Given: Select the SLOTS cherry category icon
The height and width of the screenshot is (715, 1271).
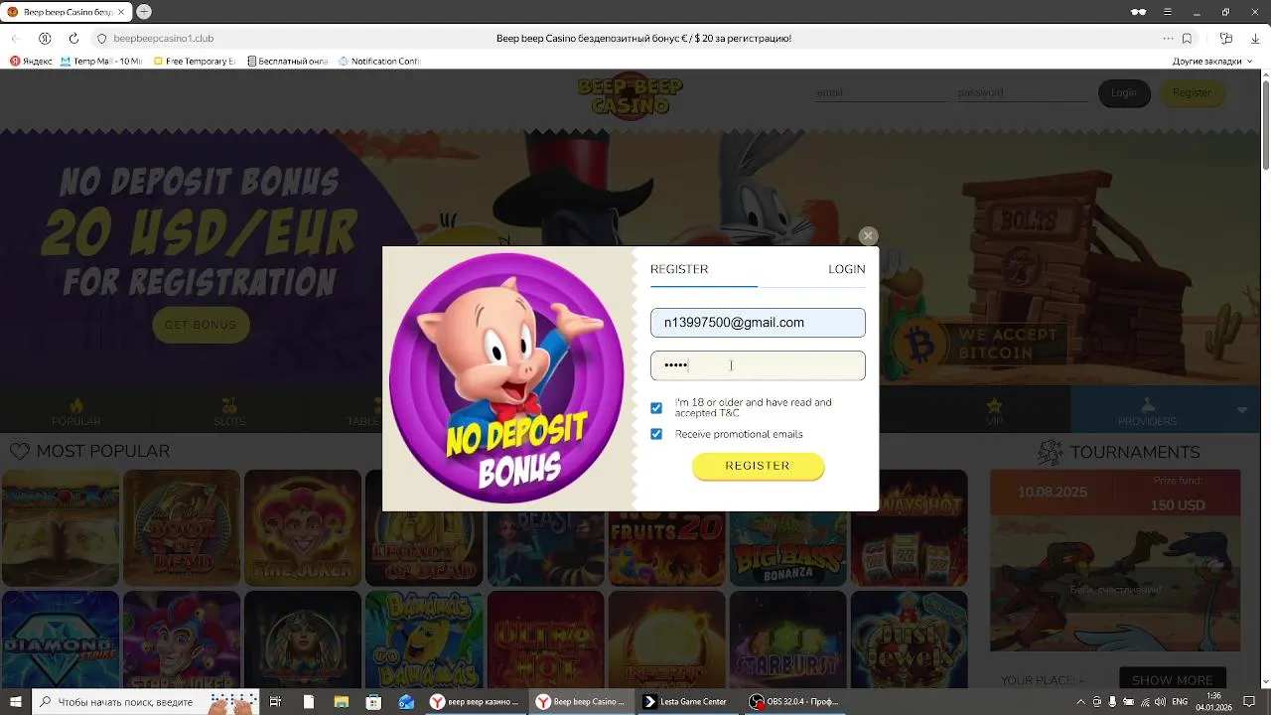Looking at the screenshot, I should (x=229, y=405).
